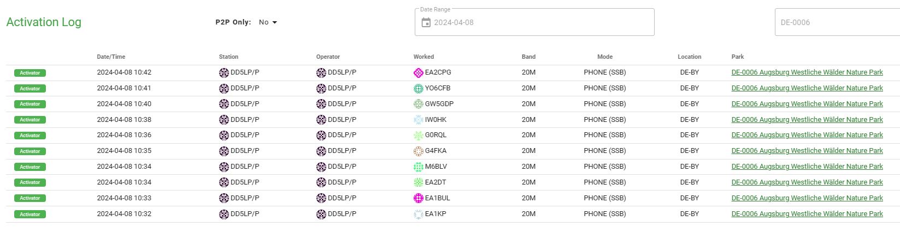900x227 pixels.
Task: Click the avatar icon beside EA2CPG
Action: pyautogui.click(x=419, y=73)
